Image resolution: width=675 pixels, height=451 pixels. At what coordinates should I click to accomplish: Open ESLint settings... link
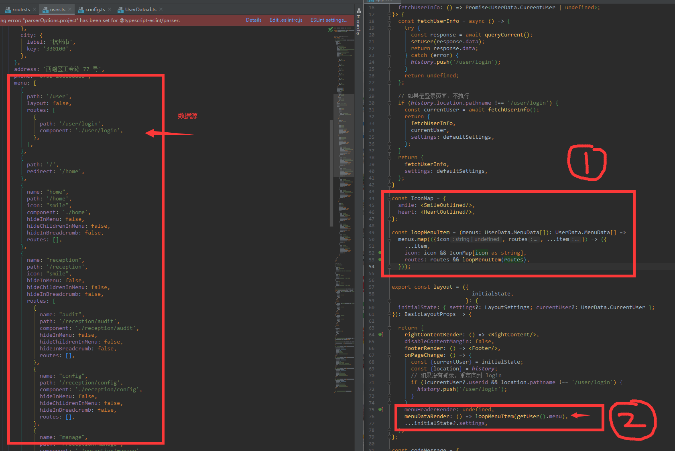click(329, 20)
